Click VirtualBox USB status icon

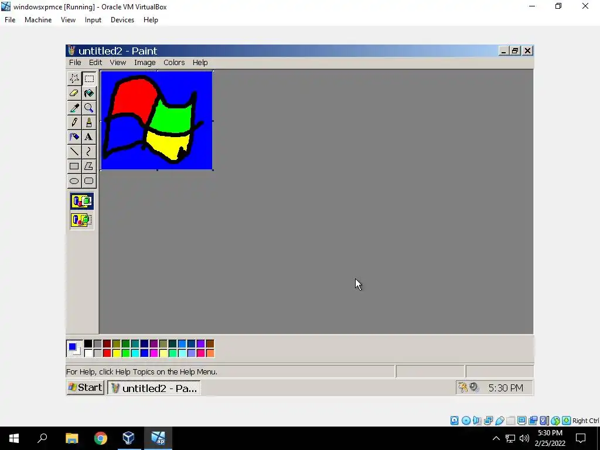[499, 421]
